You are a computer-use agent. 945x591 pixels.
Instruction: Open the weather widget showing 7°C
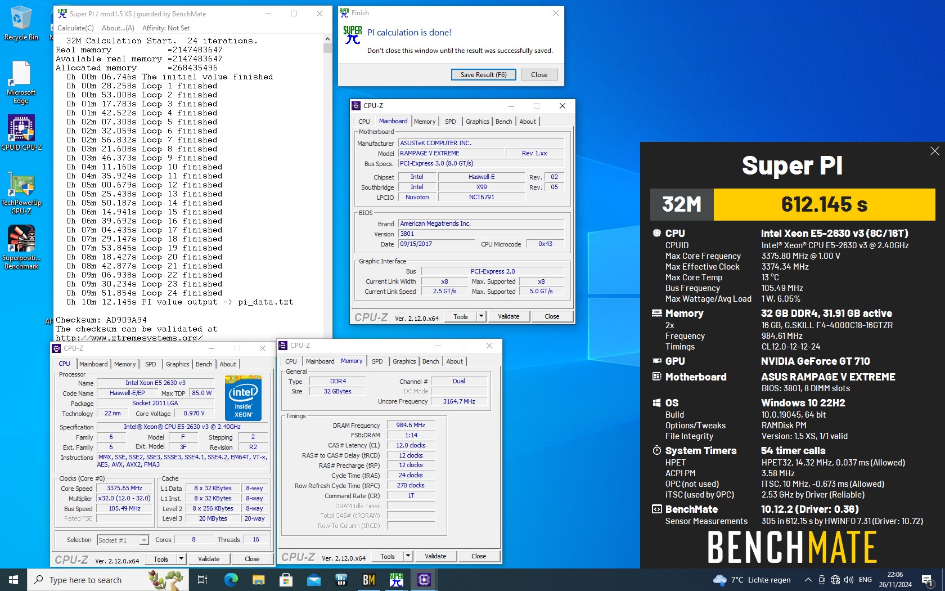751,580
